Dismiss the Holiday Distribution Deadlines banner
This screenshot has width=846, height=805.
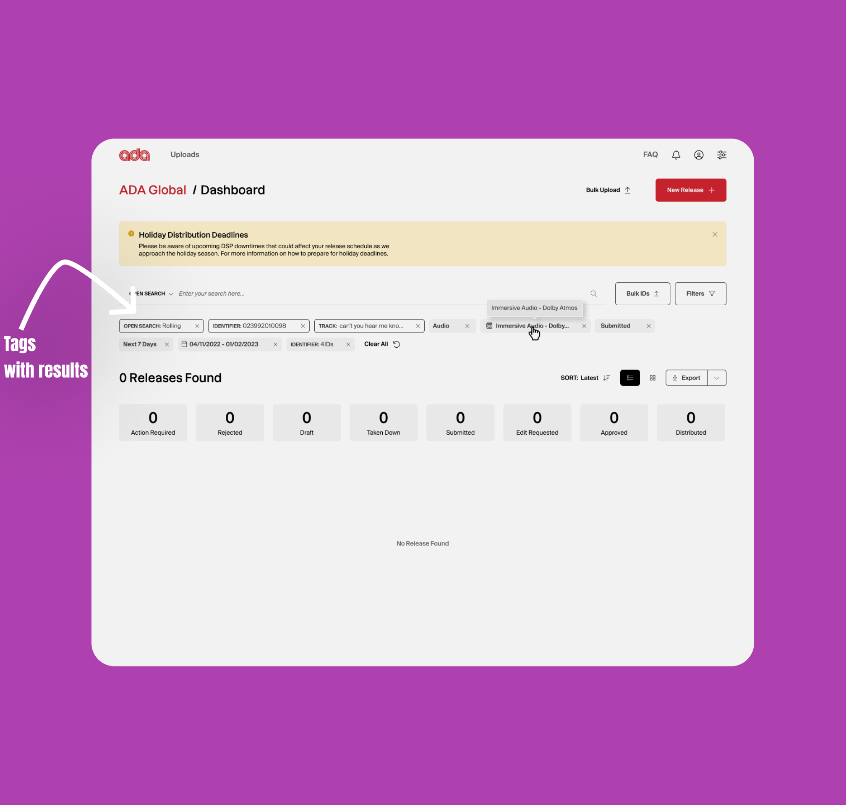(x=715, y=234)
